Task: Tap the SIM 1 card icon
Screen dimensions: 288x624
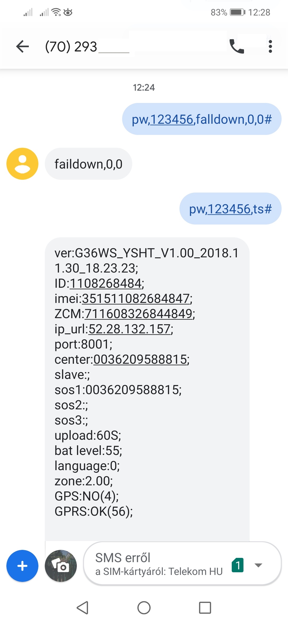Action: (238, 565)
